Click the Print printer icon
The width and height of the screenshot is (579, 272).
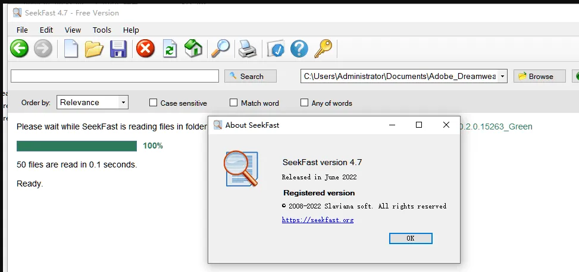click(x=248, y=49)
